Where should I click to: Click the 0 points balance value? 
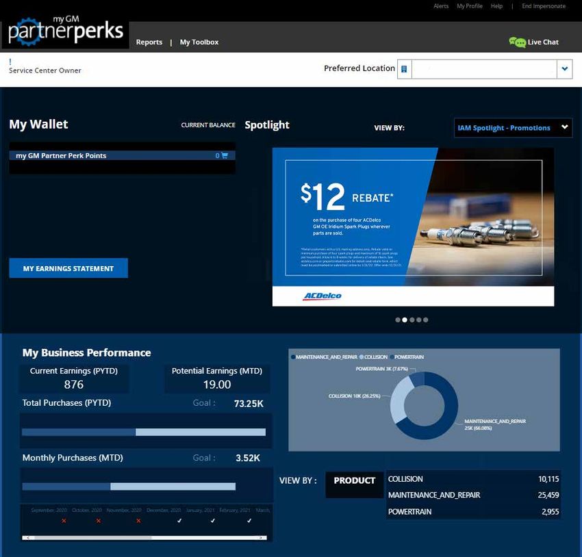click(218, 156)
